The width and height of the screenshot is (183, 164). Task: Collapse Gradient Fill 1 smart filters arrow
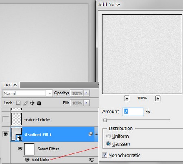click(x=96, y=134)
